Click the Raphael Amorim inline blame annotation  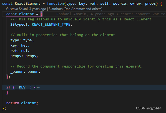point(111,14)
